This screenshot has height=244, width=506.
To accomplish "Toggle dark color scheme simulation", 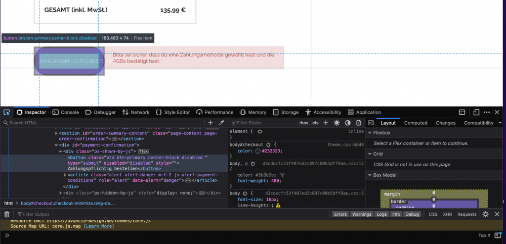I will (x=348, y=123).
